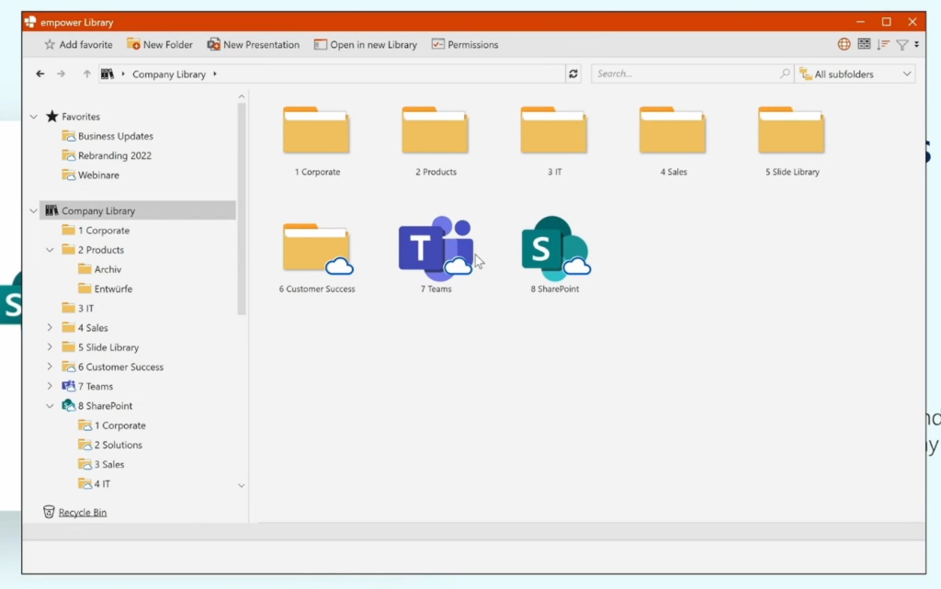Image resolution: width=941 pixels, height=589 pixels.
Task: Expand the 4 Sales tree node
Action: coord(50,328)
